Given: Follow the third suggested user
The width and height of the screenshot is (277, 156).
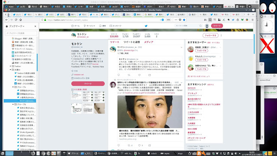Looking at the screenshot, I should tap(202, 69).
